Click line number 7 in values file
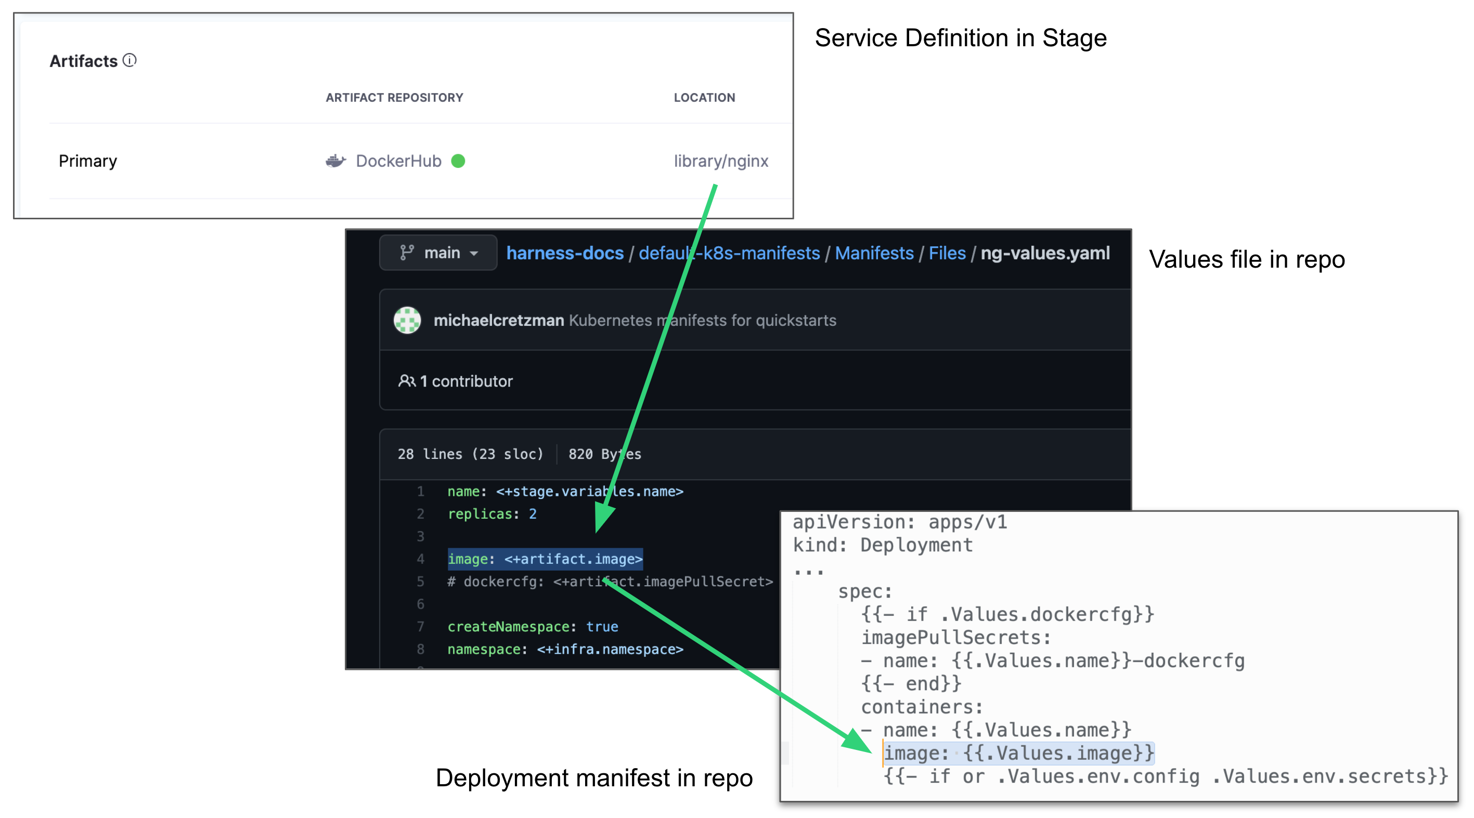 click(x=421, y=627)
